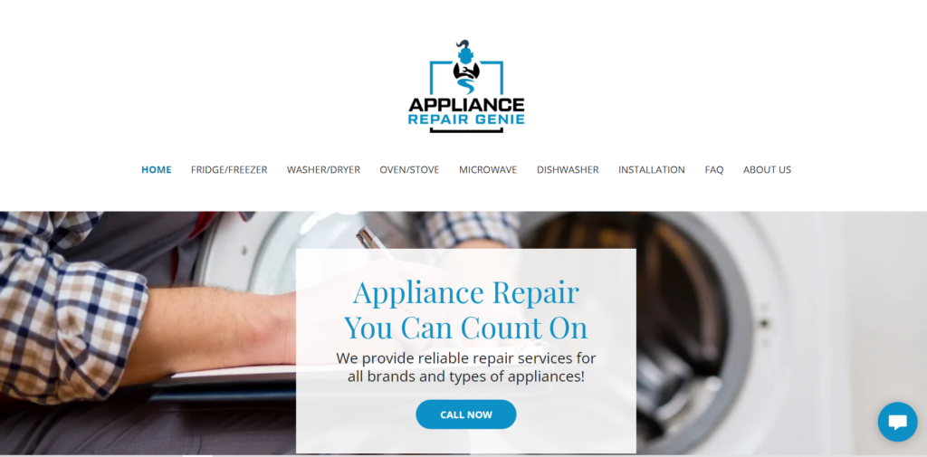The image size is (927, 457).
Task: Open the DISHWASHER menu link
Action: point(568,169)
